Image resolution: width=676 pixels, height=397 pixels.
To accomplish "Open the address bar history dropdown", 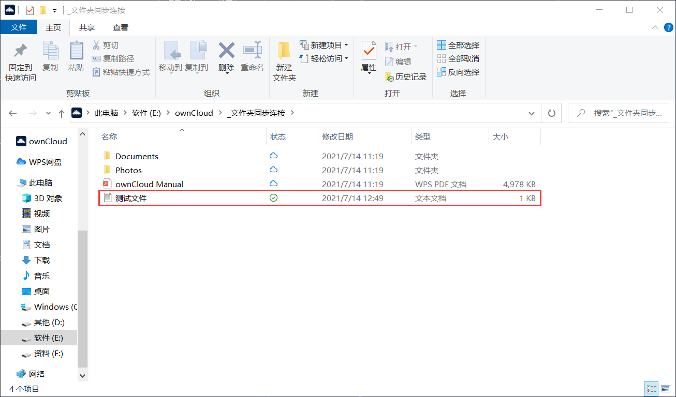I will pos(532,113).
